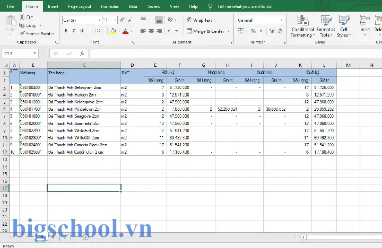The width and height of the screenshot is (382, 248).
Task: Toggle Bold formatting
Action: point(66,31)
